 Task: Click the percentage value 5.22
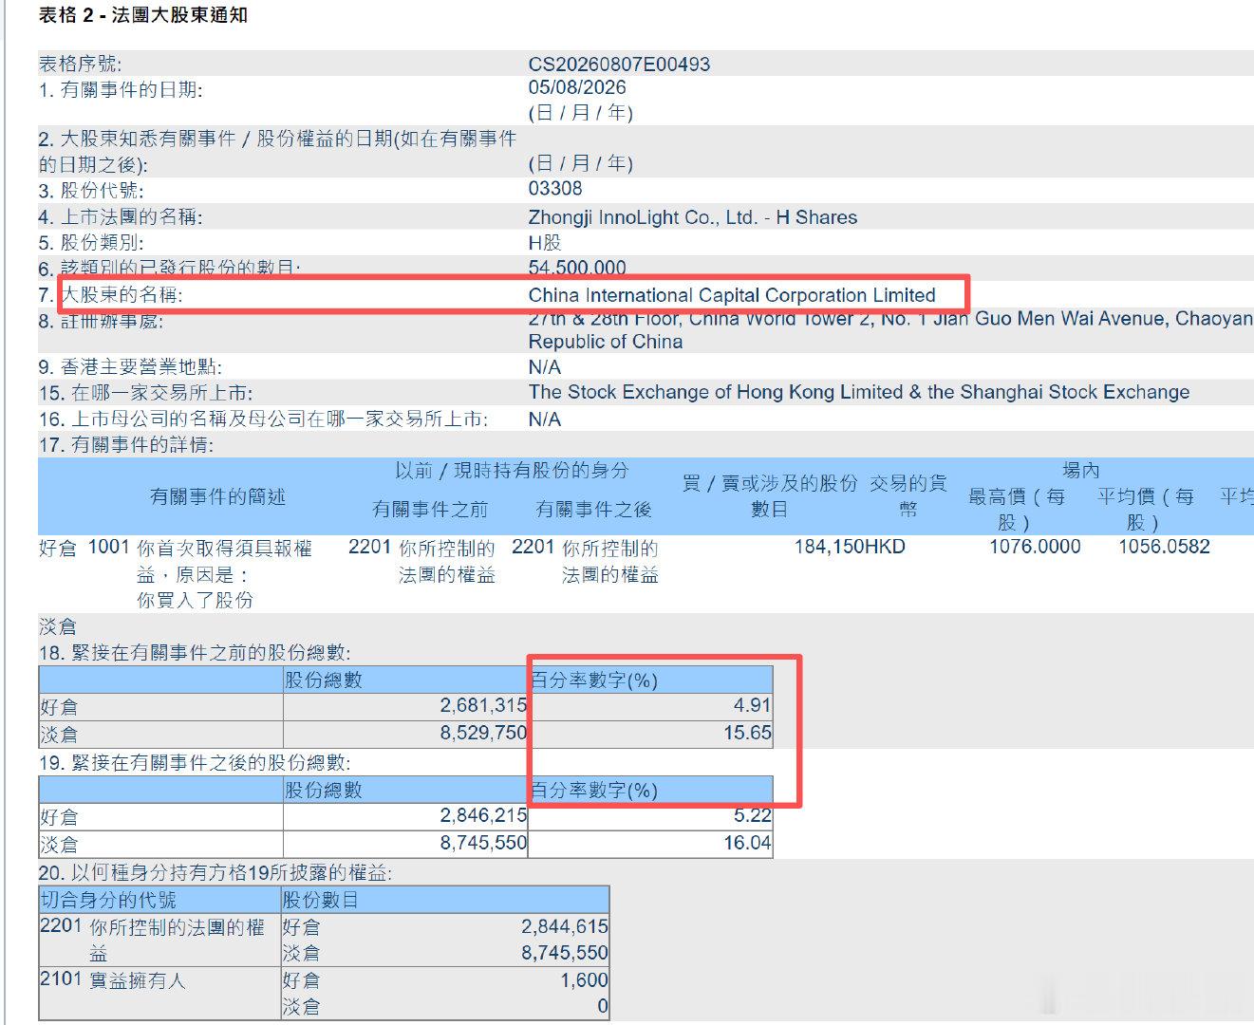tap(752, 816)
